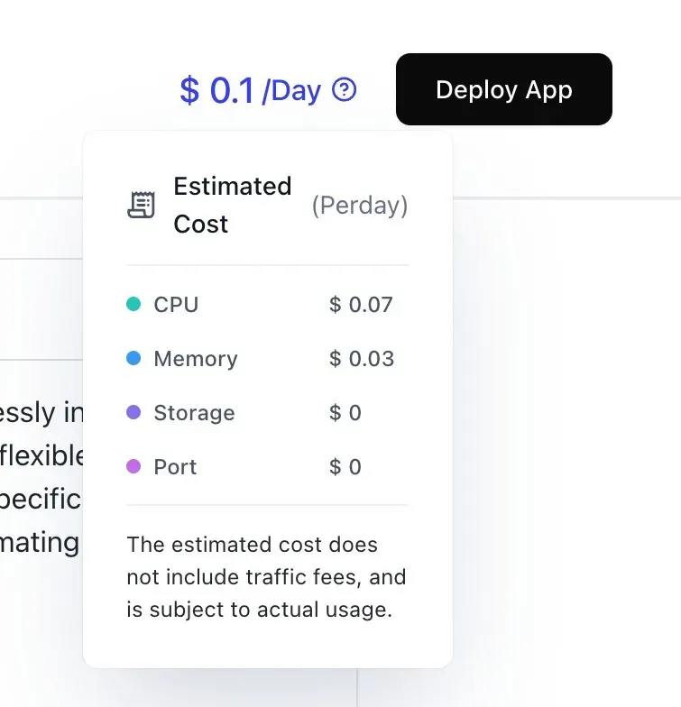Click the traffic fees disclaimer text
681x707 pixels.
pyautogui.click(x=266, y=577)
